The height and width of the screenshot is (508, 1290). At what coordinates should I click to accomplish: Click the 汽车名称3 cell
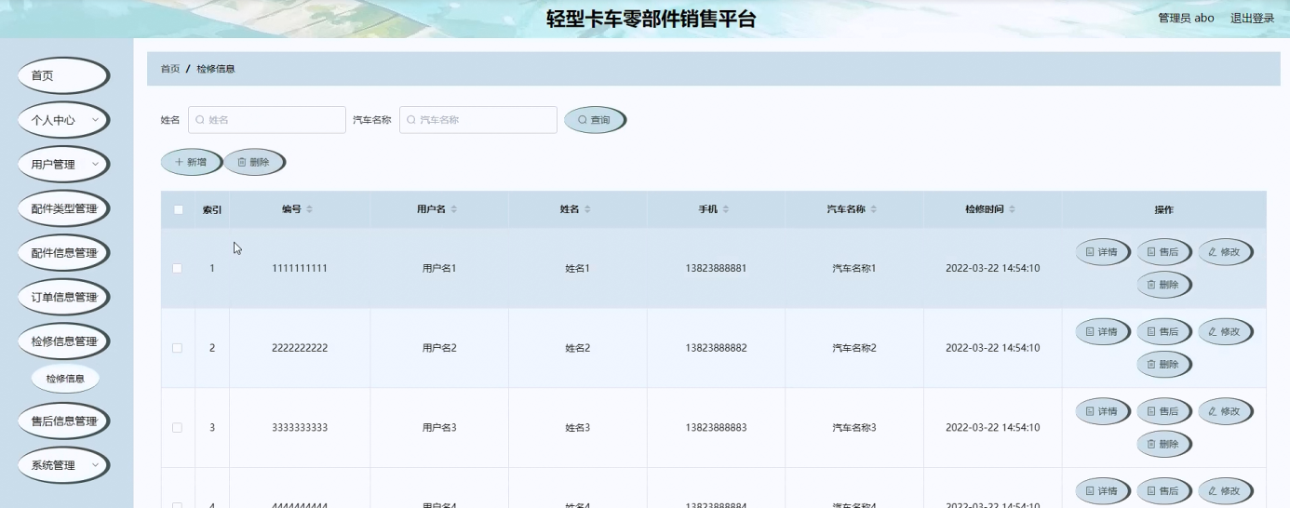(854, 428)
